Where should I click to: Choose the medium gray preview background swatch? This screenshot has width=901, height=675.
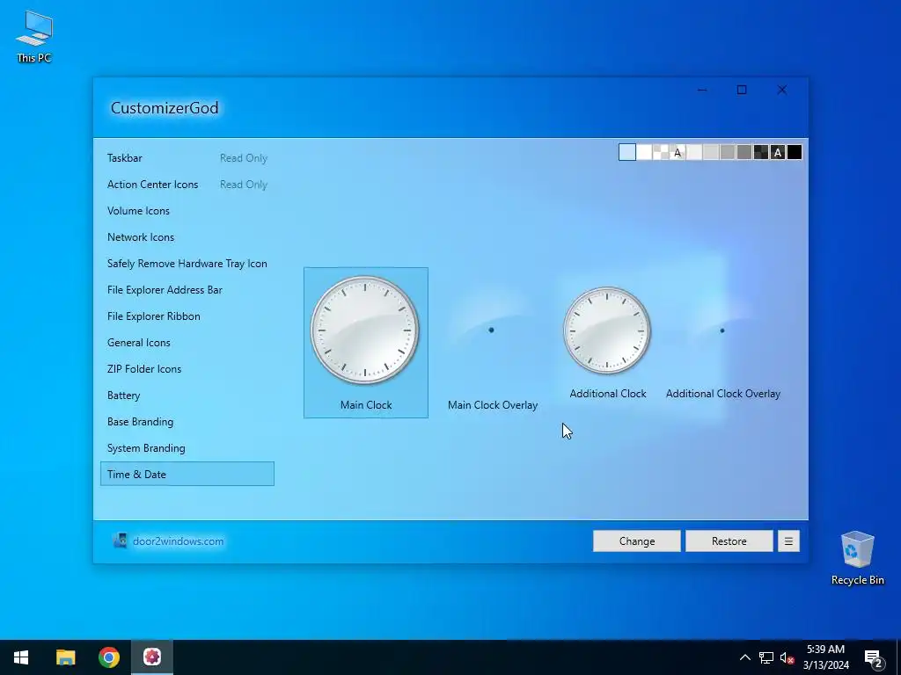pyautogui.click(x=728, y=152)
